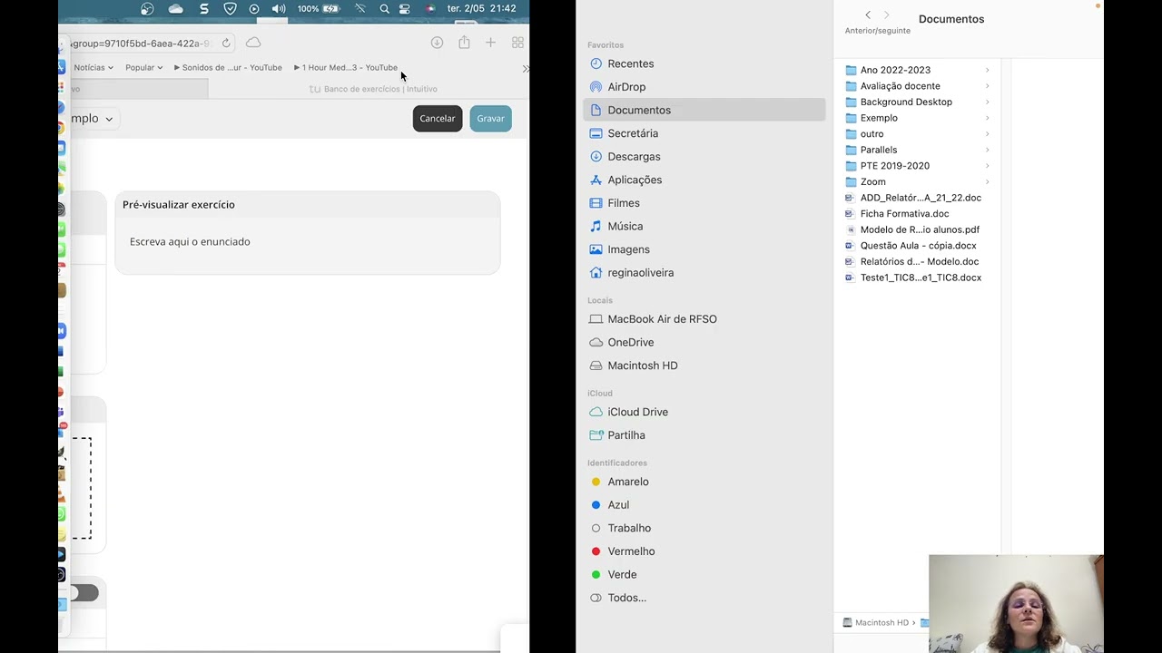Open 1 Hour Med YouTube bookmark

pos(346,67)
